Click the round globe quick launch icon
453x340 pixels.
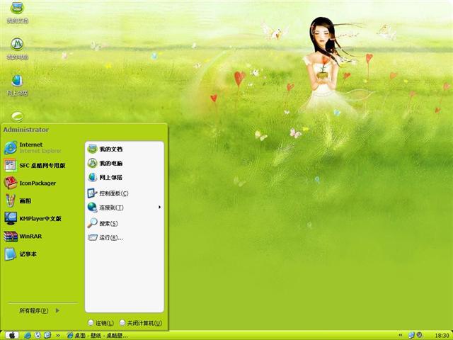[x=38, y=335]
